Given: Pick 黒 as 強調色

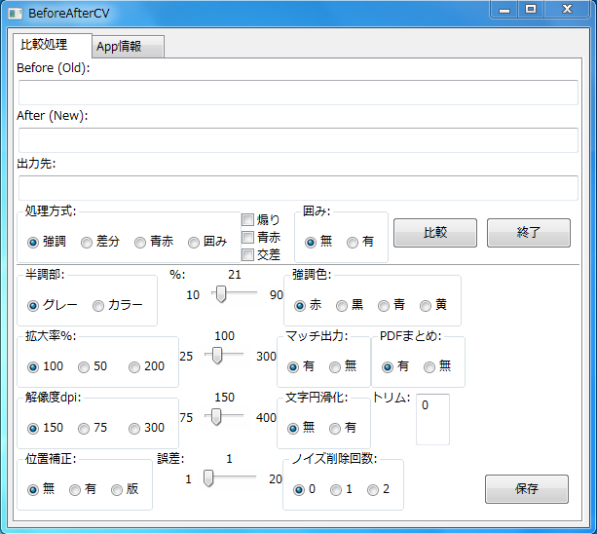Looking at the screenshot, I should coord(350,305).
